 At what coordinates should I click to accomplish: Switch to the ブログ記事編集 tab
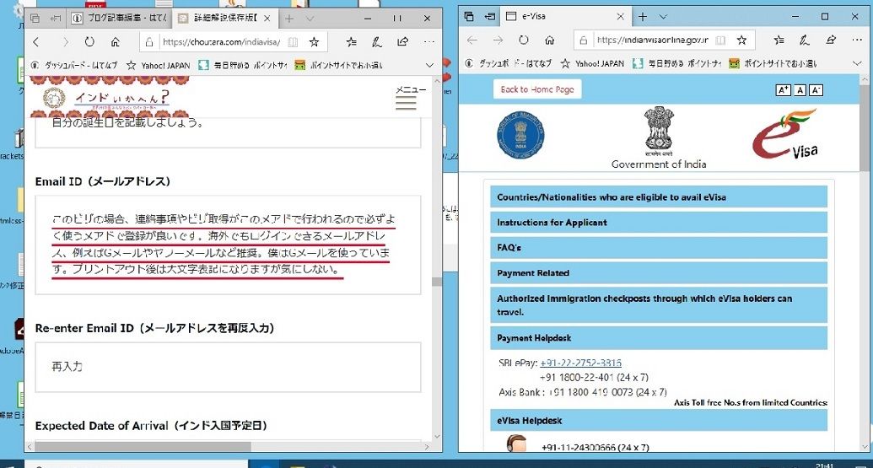119,19
